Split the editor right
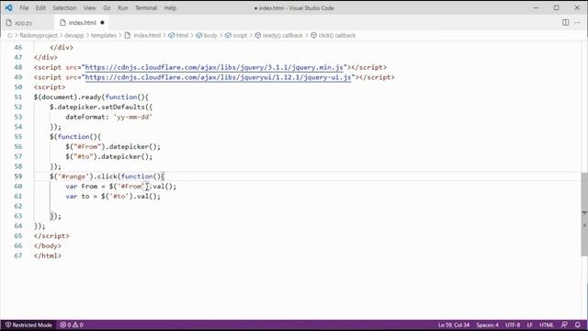 click(x=566, y=22)
